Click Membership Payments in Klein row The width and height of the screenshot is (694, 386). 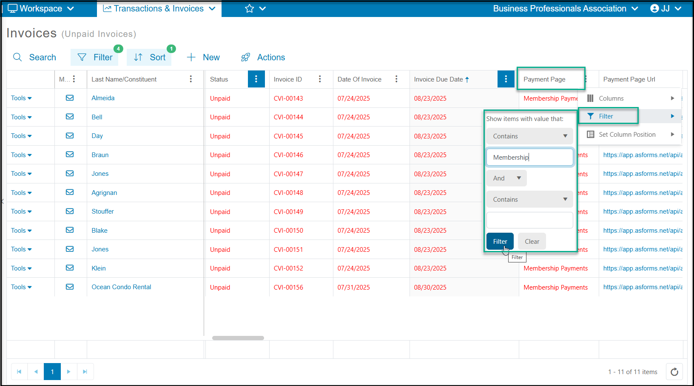[x=555, y=268]
